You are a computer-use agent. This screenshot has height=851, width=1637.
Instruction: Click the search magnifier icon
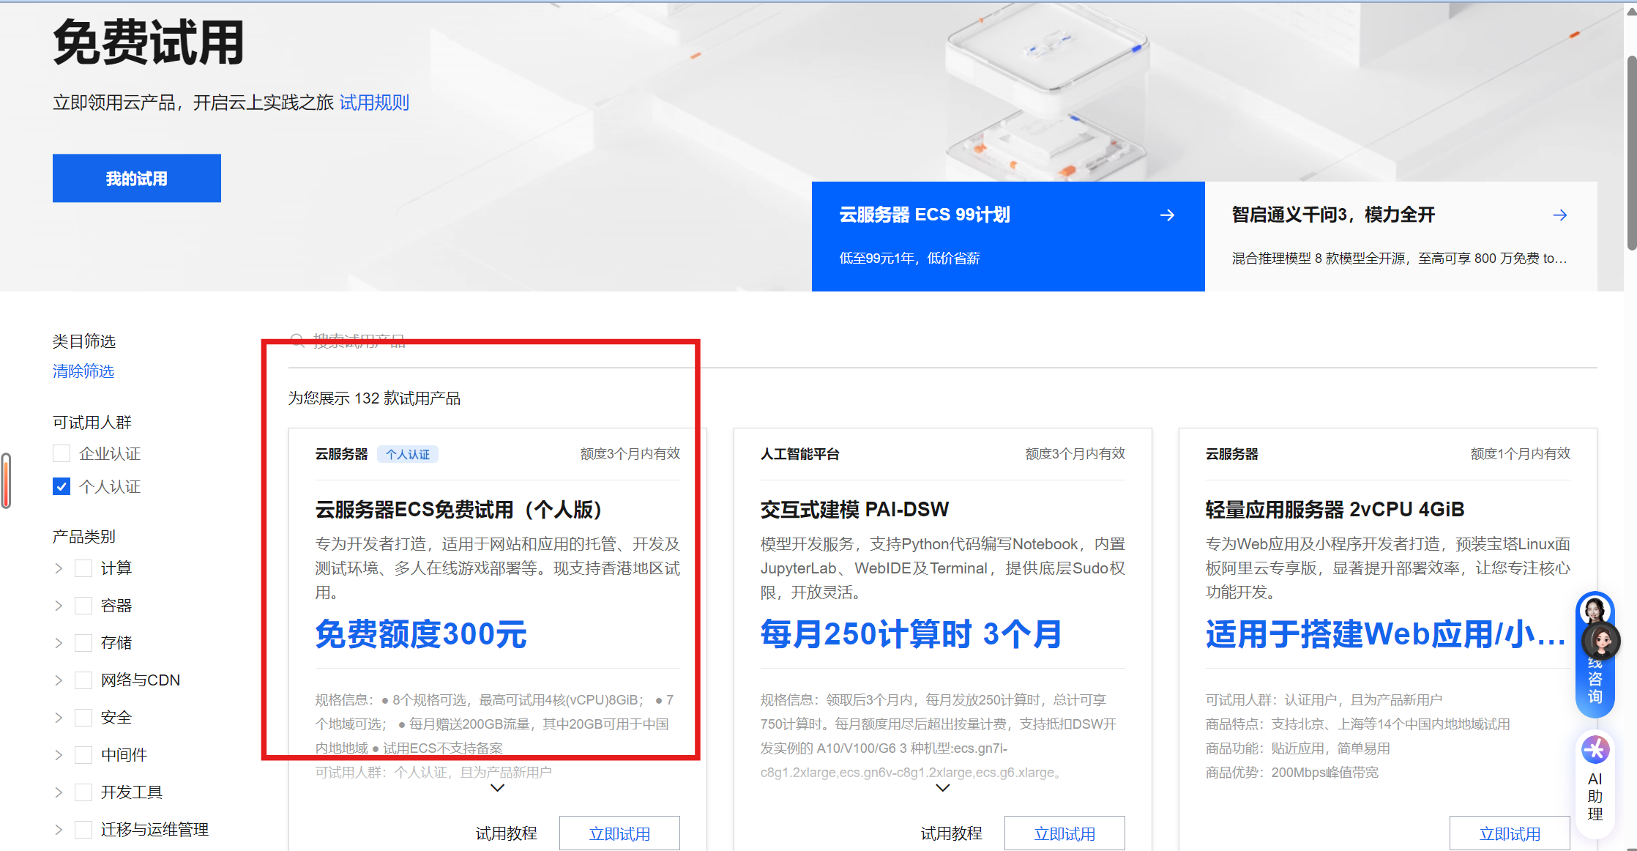(297, 340)
